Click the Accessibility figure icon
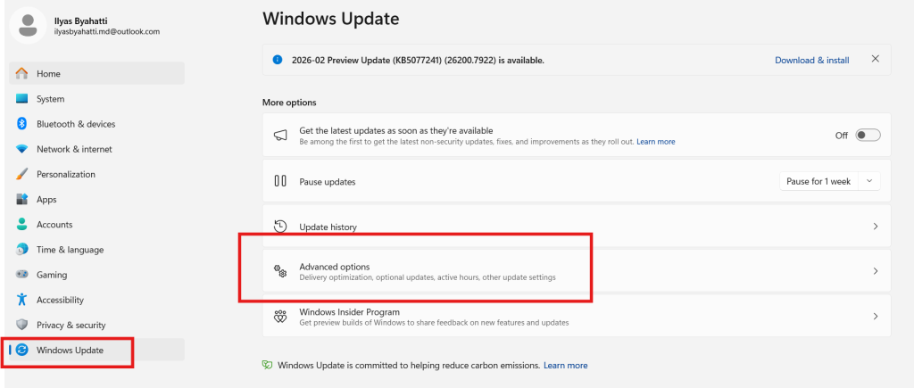This screenshot has width=914, height=388. point(21,300)
